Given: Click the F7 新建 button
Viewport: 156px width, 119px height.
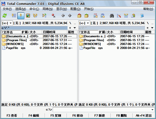Looking at the screenshot, I should (x=100, y=116).
